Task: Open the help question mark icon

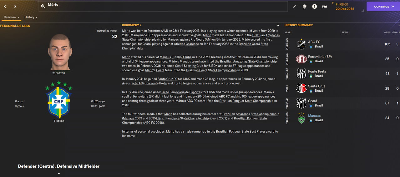Action: point(314,7)
